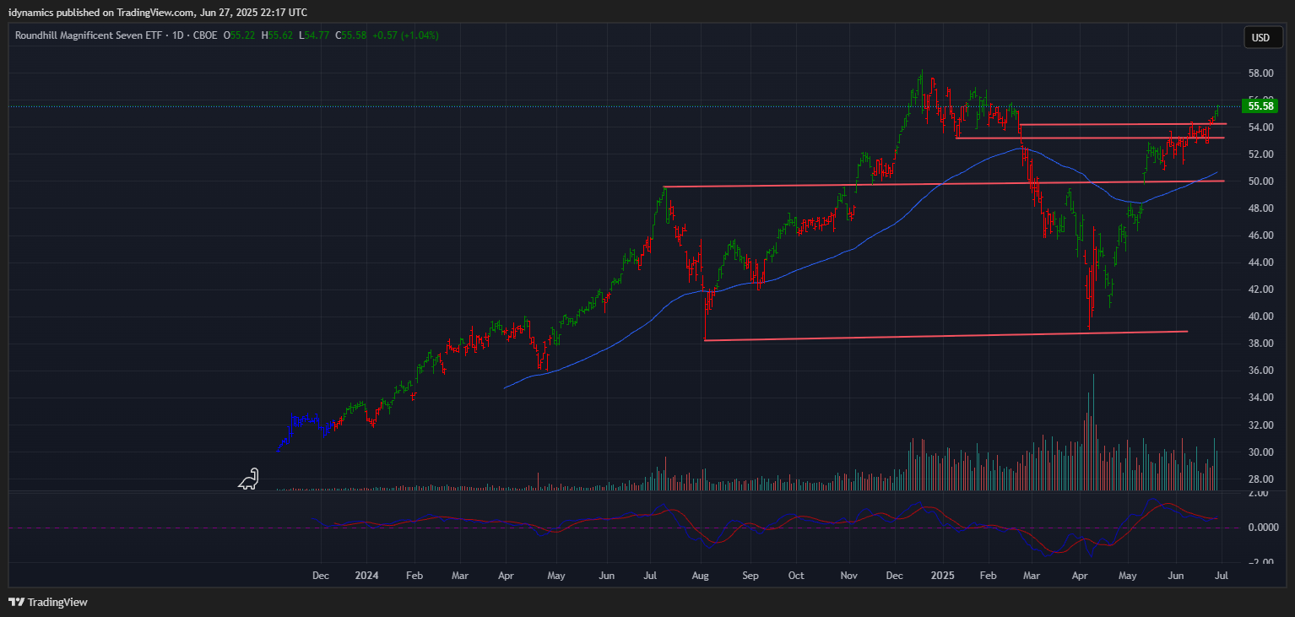Select the long red trendline near 38.00
1295x617 pixels.
tap(946, 336)
